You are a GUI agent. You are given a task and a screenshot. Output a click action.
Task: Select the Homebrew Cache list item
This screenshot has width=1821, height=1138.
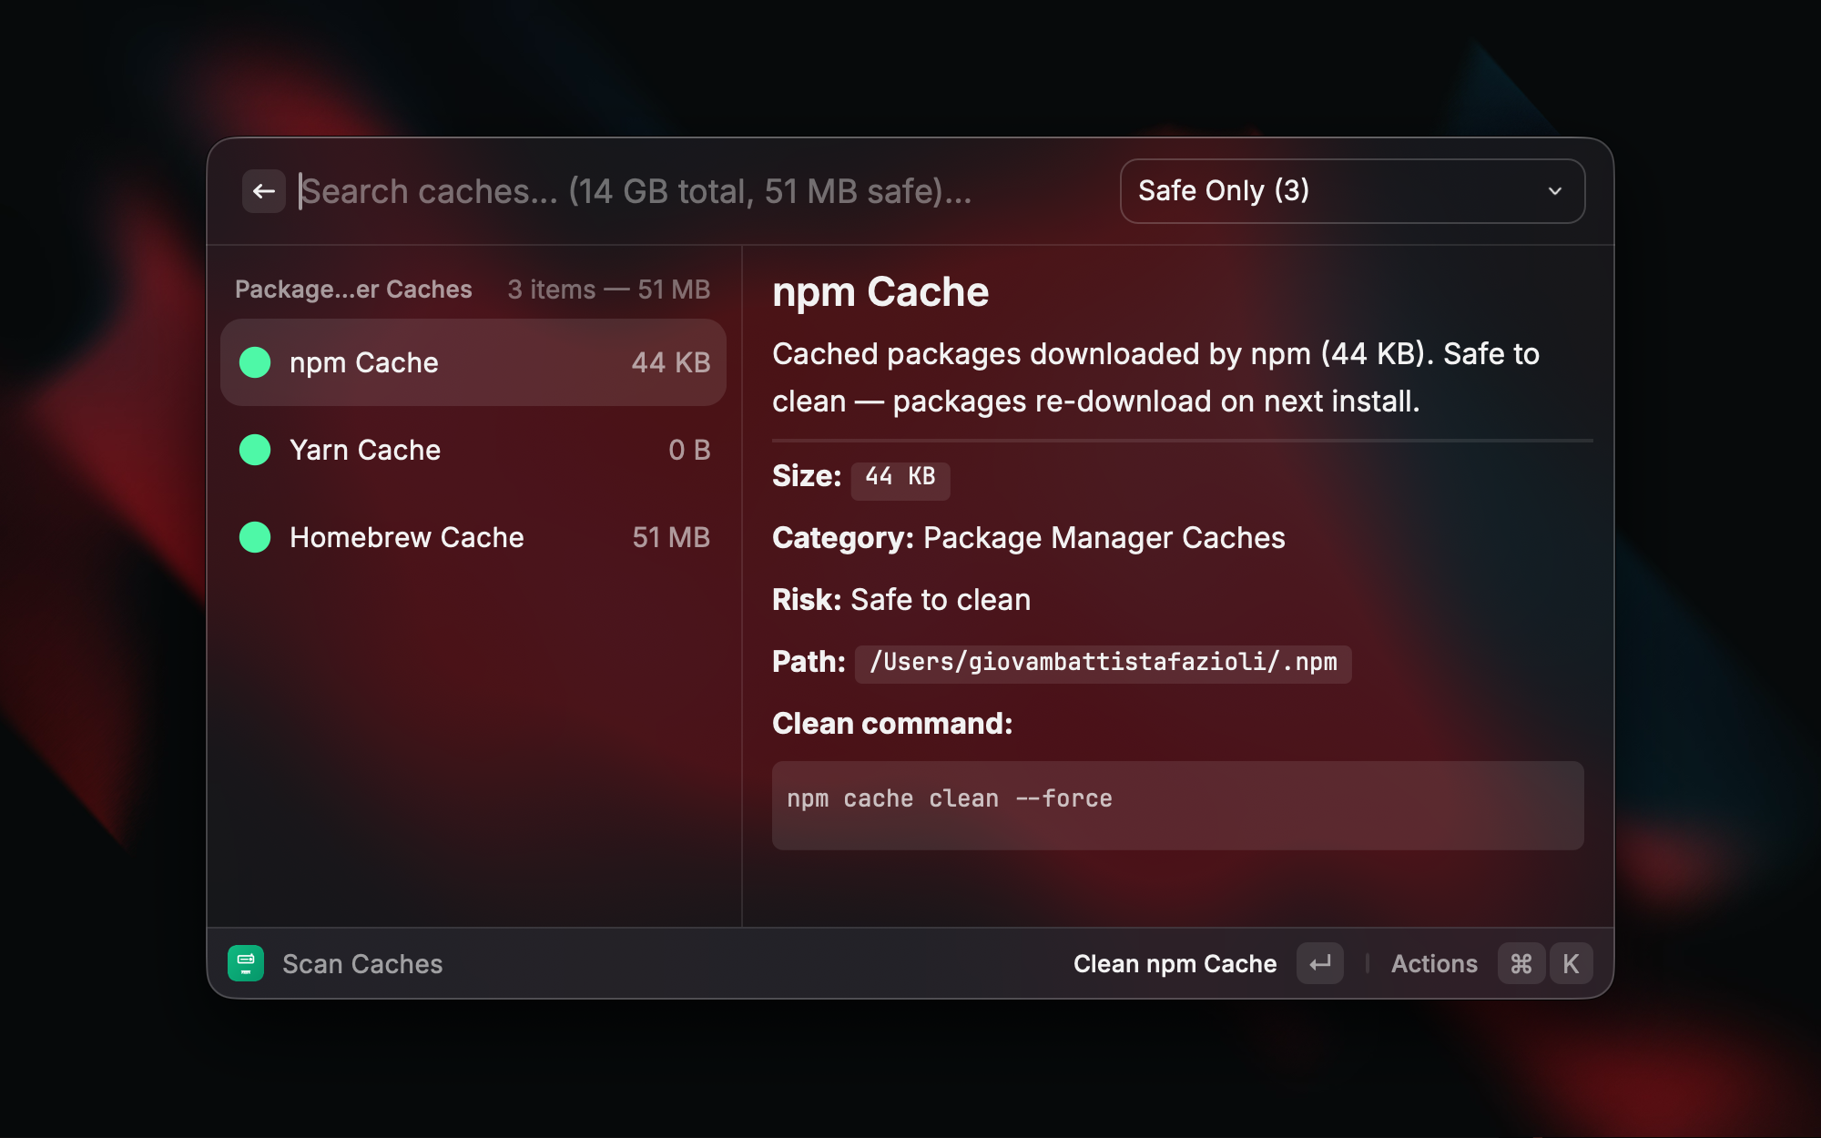pyautogui.click(x=473, y=537)
